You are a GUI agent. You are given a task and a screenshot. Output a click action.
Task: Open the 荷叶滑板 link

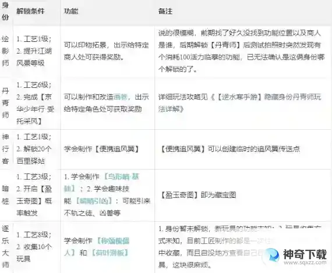click(x=110, y=253)
